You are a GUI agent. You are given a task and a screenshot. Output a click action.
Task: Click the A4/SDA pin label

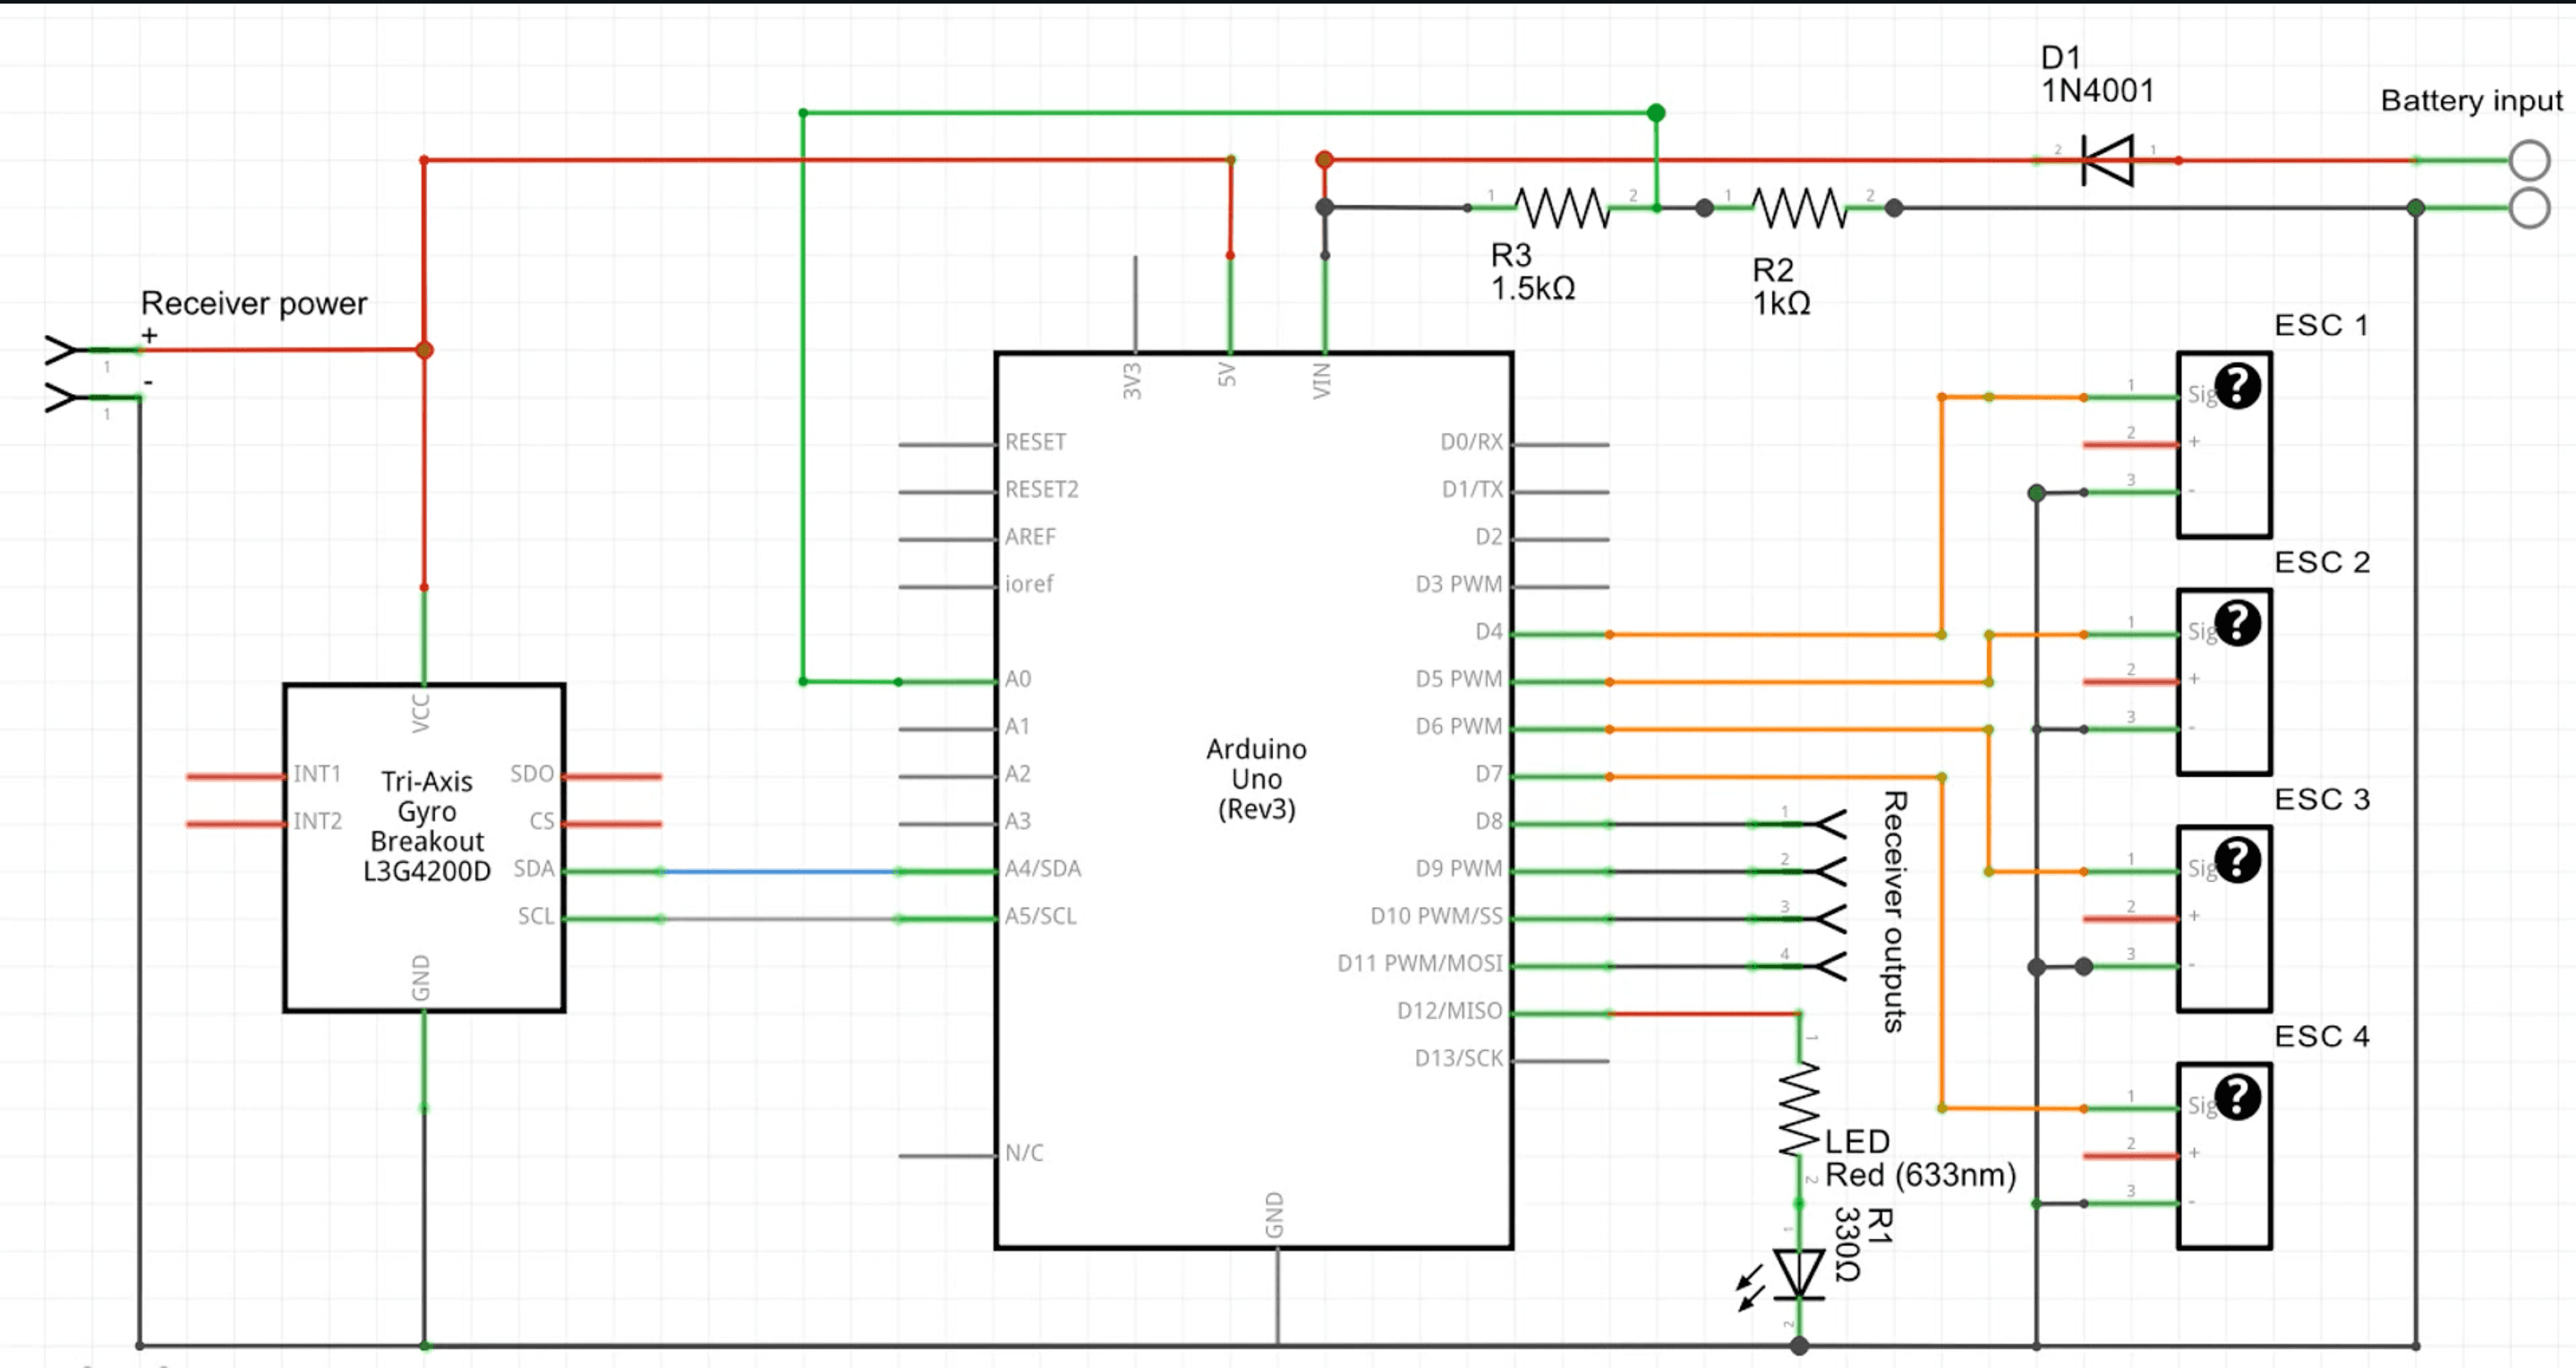pos(1043,869)
